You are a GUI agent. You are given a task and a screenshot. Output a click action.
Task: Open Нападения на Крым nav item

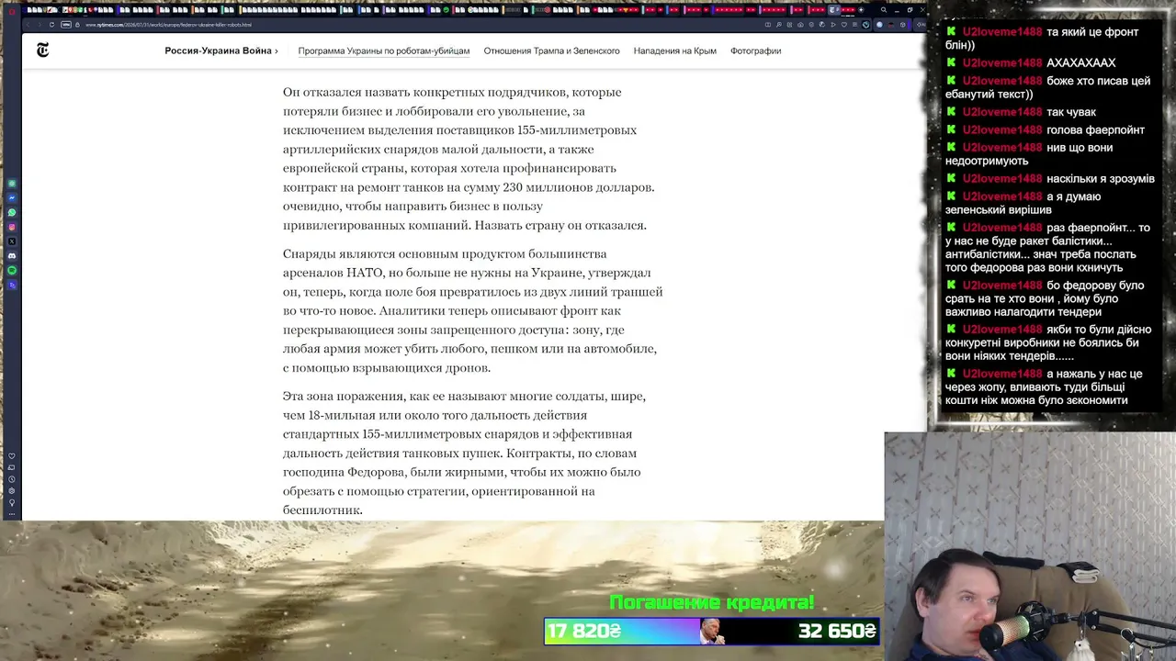[674, 50]
